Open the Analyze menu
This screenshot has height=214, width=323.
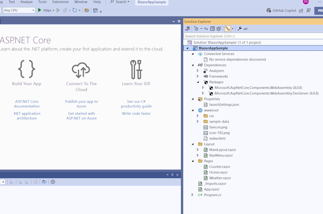(26, 2)
